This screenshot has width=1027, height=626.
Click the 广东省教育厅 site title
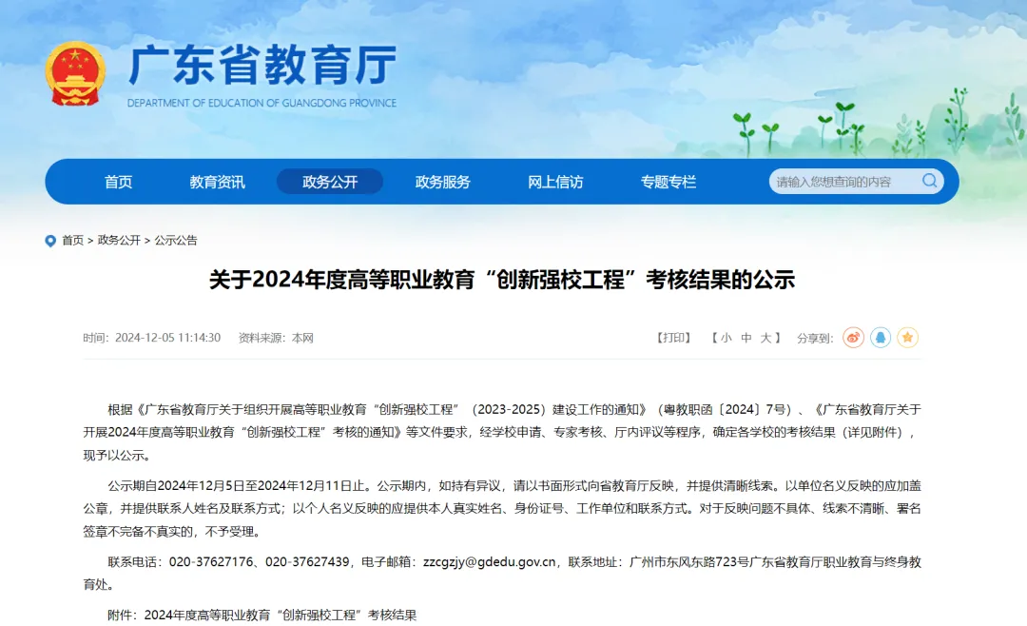click(262, 65)
